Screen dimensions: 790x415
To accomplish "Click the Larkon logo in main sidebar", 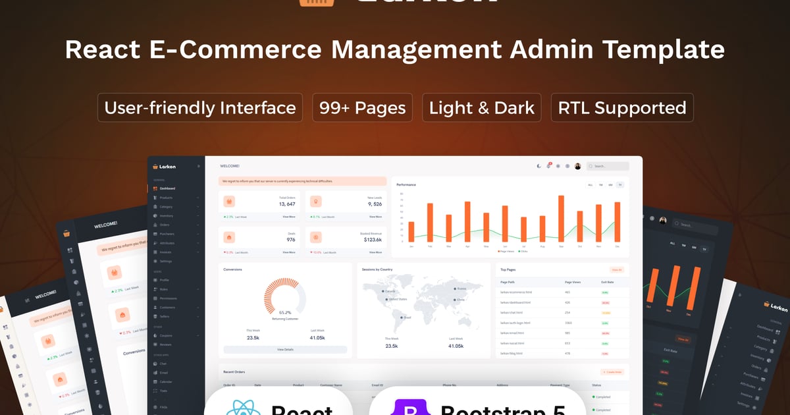I will (x=165, y=167).
